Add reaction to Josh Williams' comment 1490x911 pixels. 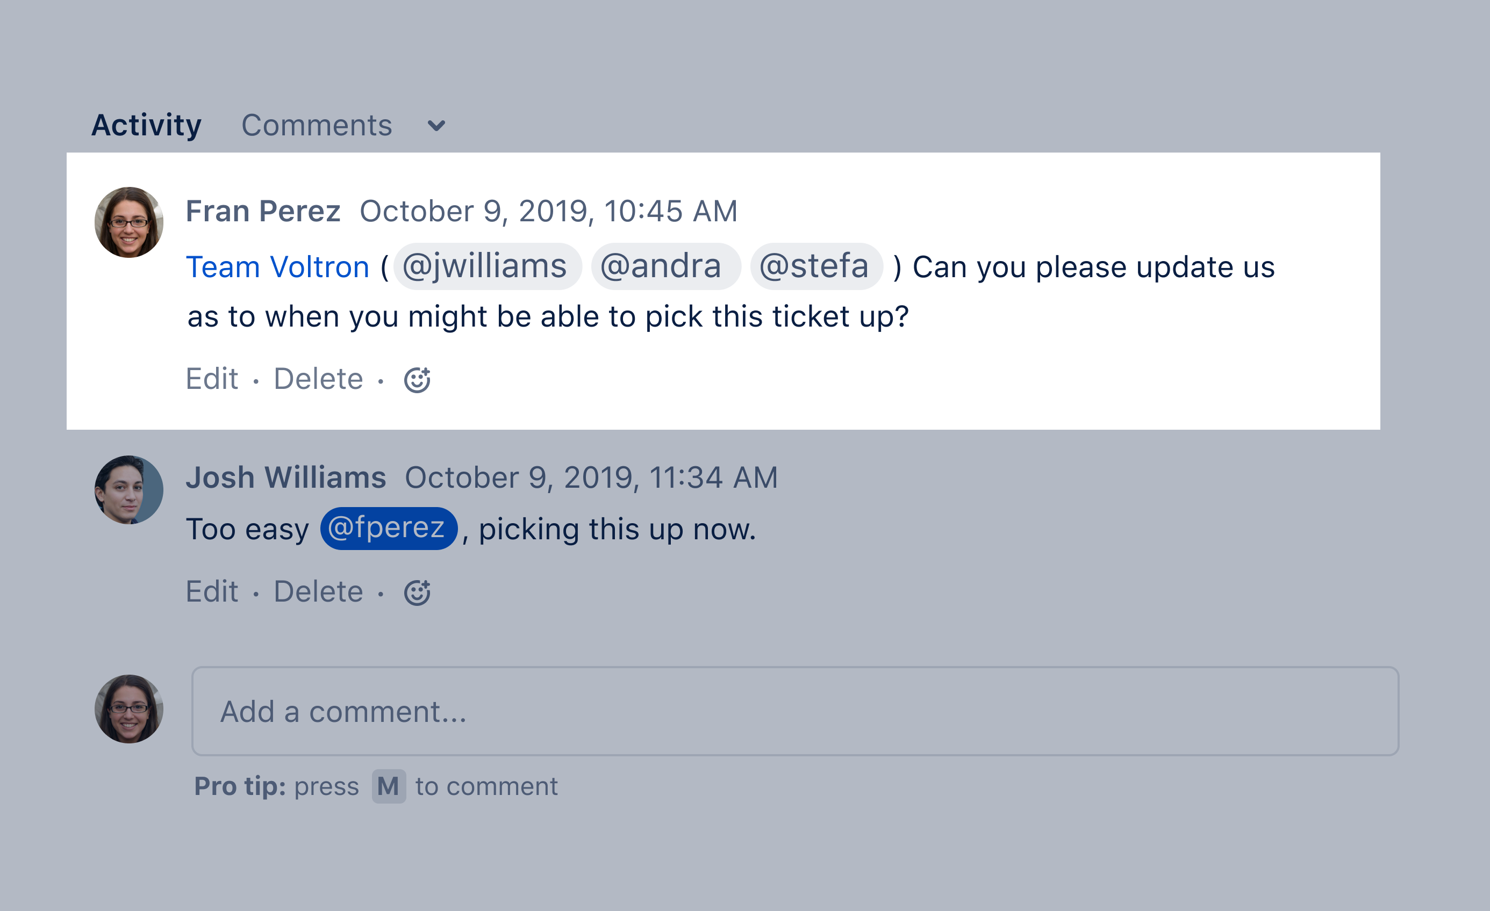(417, 592)
